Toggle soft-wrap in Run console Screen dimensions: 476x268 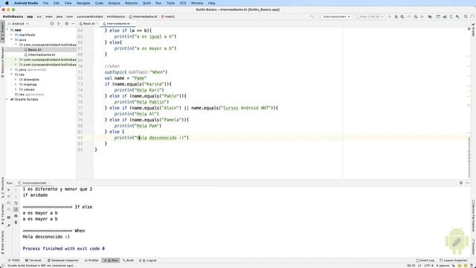pos(16,203)
